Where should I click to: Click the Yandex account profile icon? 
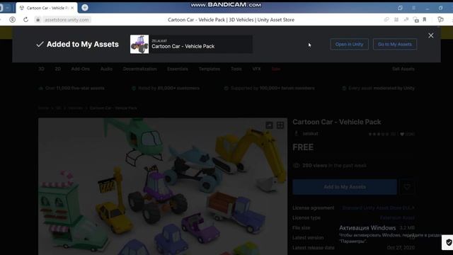pos(13,20)
